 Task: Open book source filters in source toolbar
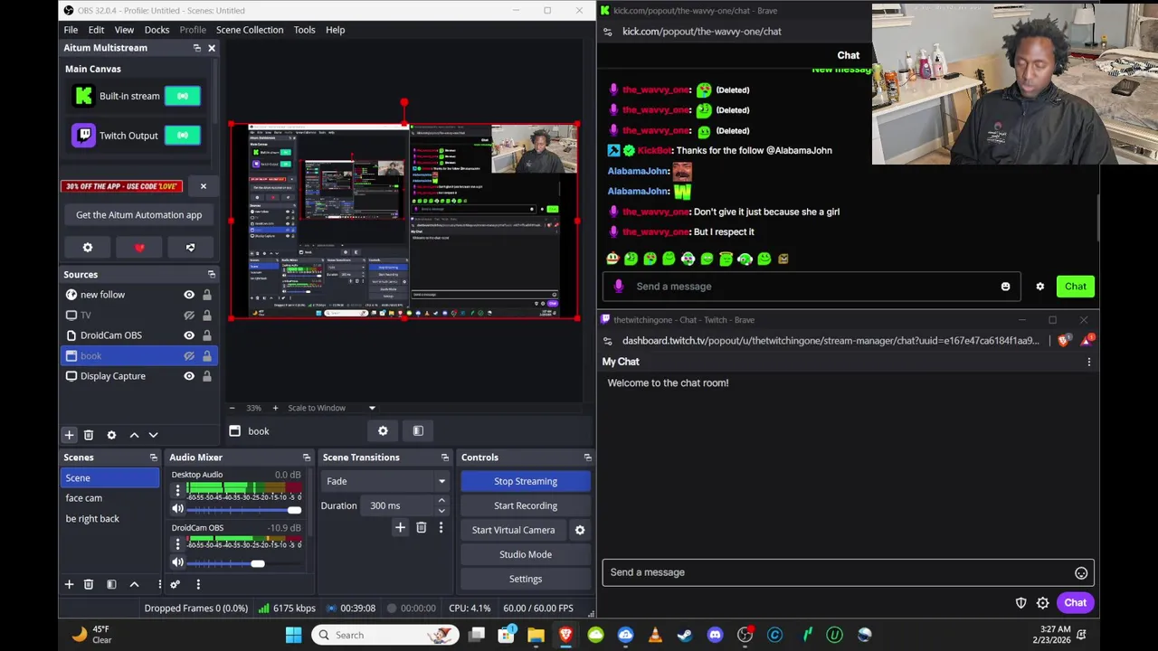pyautogui.click(x=418, y=431)
